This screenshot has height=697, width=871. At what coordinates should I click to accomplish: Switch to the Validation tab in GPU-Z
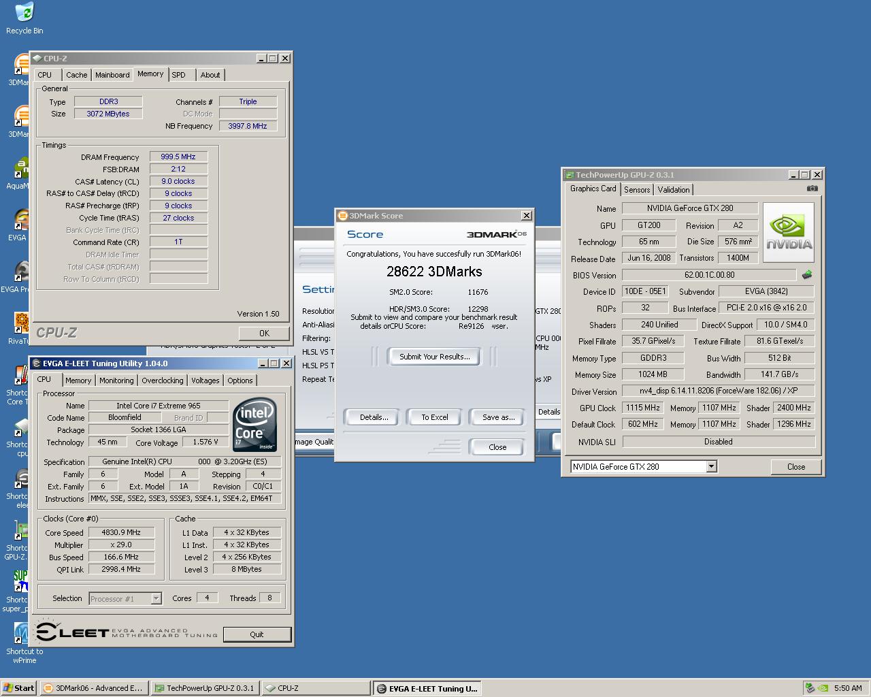(674, 190)
